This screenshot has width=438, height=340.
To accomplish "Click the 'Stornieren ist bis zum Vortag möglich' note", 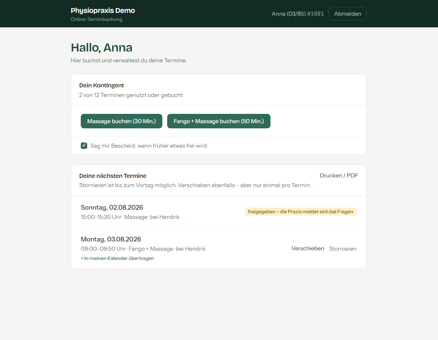I will pos(195,185).
